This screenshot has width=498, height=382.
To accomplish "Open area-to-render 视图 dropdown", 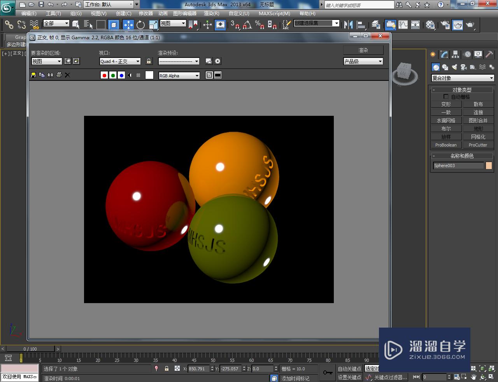I will (x=47, y=61).
